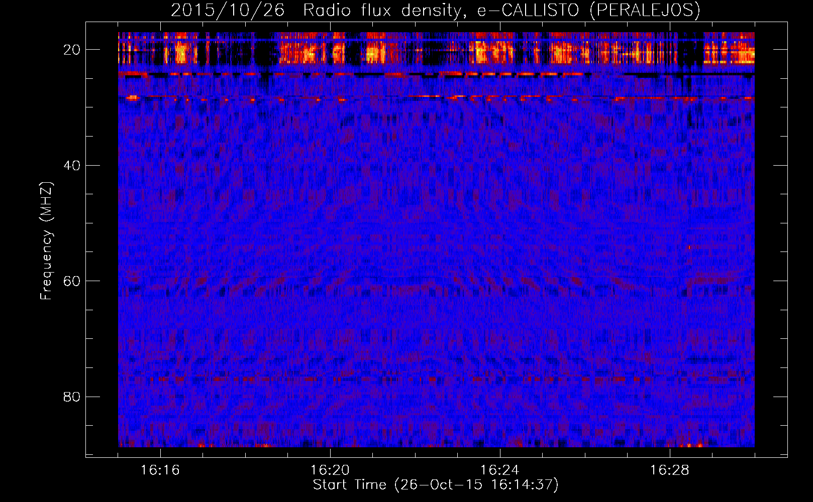Click the 40 MHz frequency label
Image resolution: width=813 pixels, height=502 pixels.
(x=72, y=165)
